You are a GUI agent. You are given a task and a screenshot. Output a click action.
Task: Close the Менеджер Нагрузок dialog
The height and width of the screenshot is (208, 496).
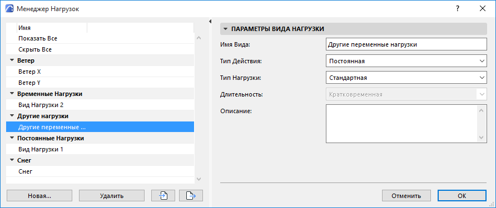(x=483, y=9)
